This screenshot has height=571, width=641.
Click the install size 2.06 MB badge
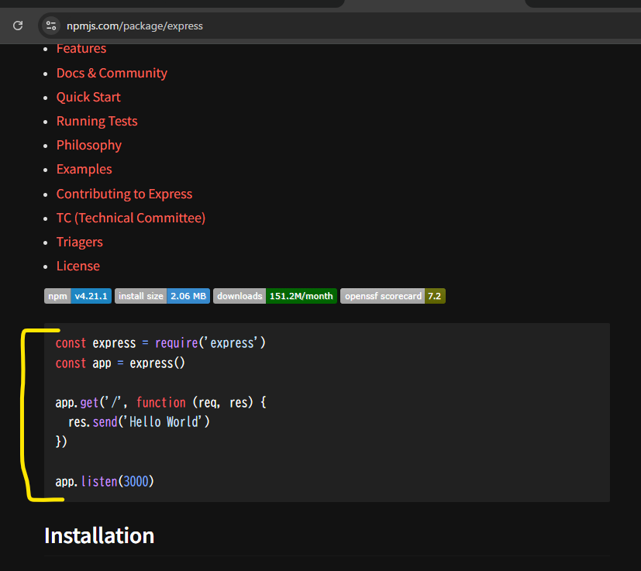click(x=162, y=296)
